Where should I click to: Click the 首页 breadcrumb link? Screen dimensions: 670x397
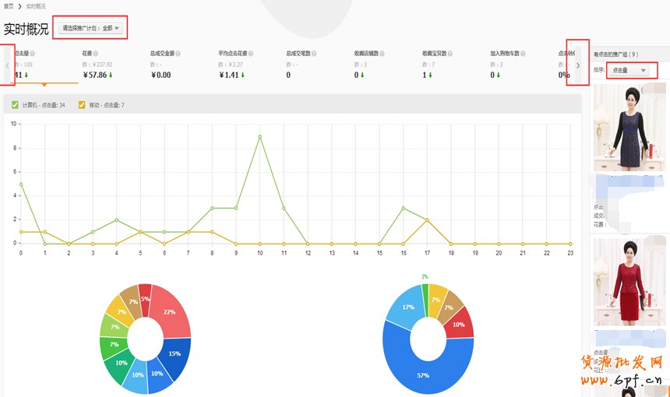click(8, 5)
